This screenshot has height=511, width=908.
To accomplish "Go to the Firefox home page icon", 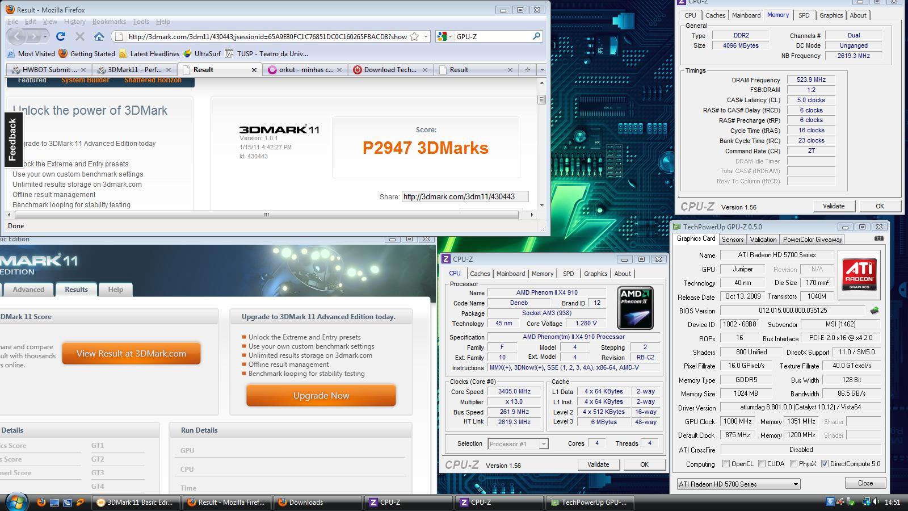I will click(x=99, y=36).
